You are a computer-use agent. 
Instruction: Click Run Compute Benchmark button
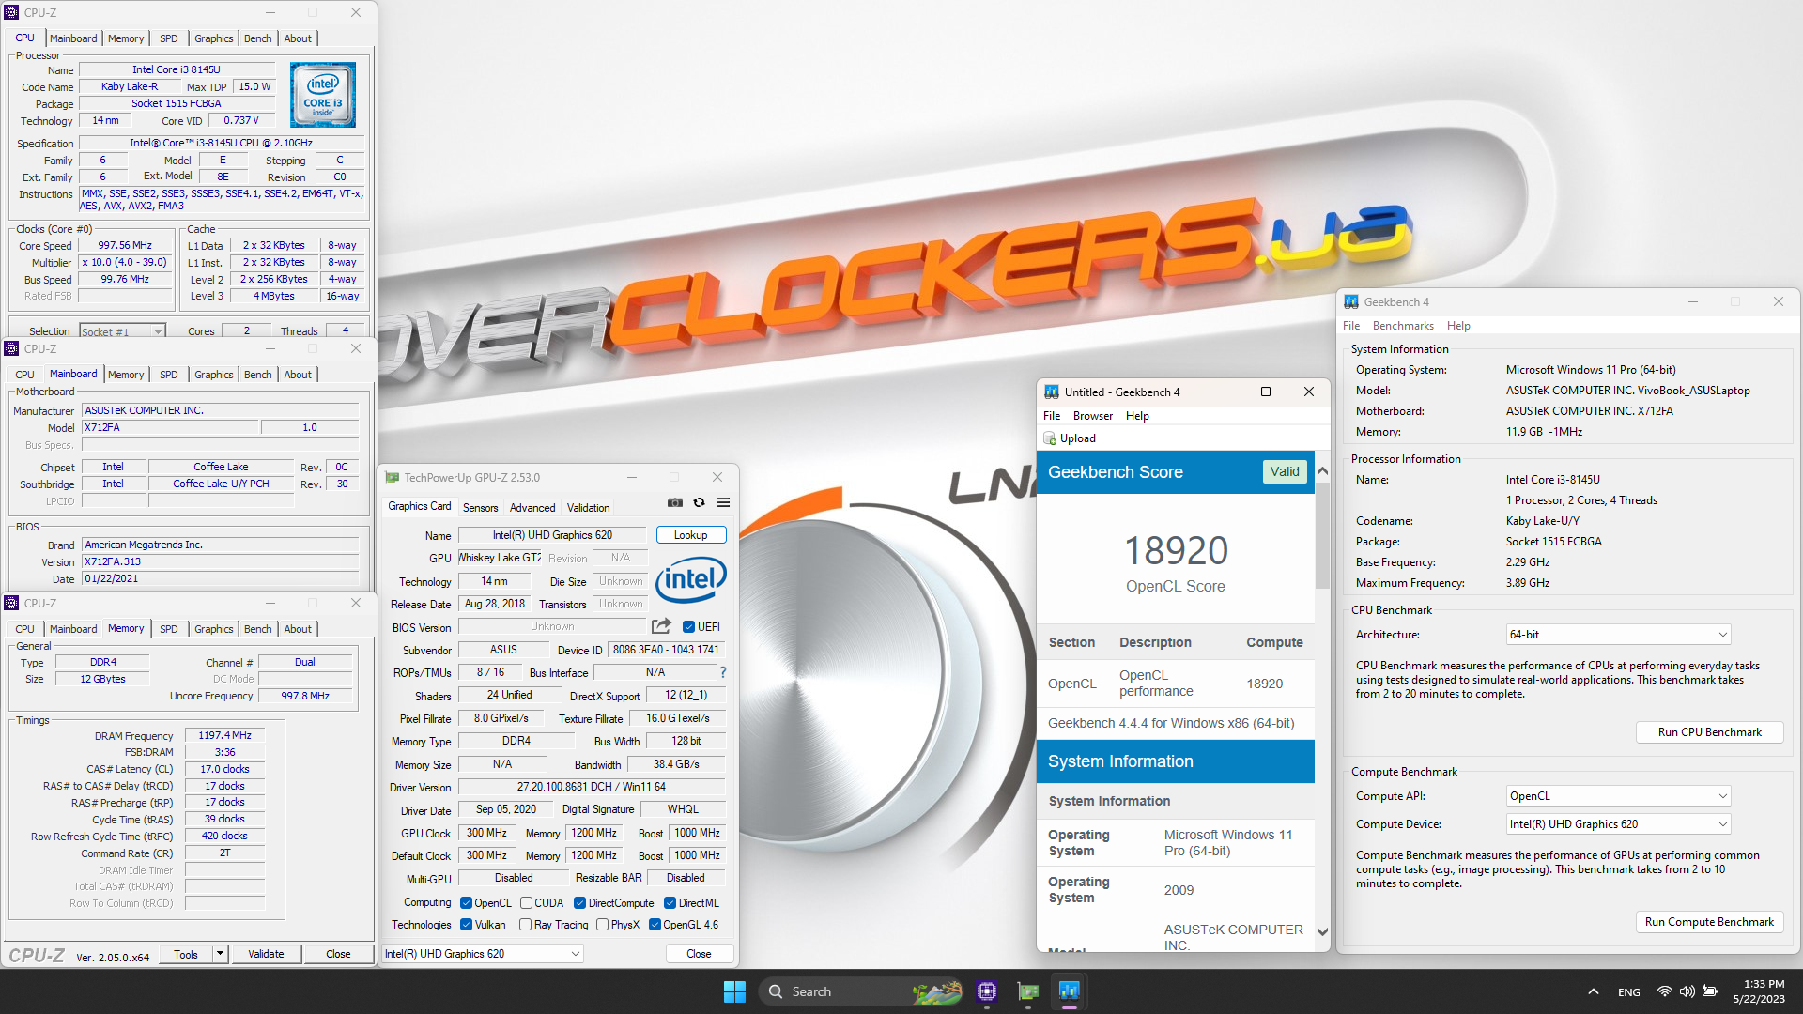tap(1709, 922)
